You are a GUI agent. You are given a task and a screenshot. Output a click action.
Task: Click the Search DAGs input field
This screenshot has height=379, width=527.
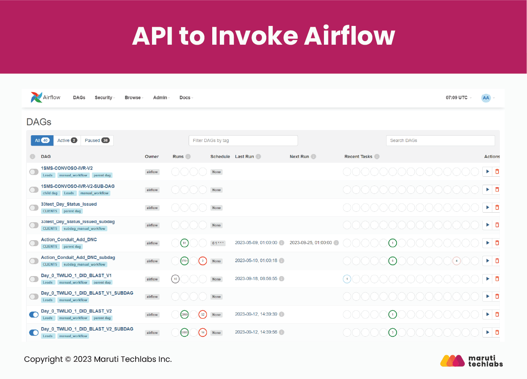point(440,140)
